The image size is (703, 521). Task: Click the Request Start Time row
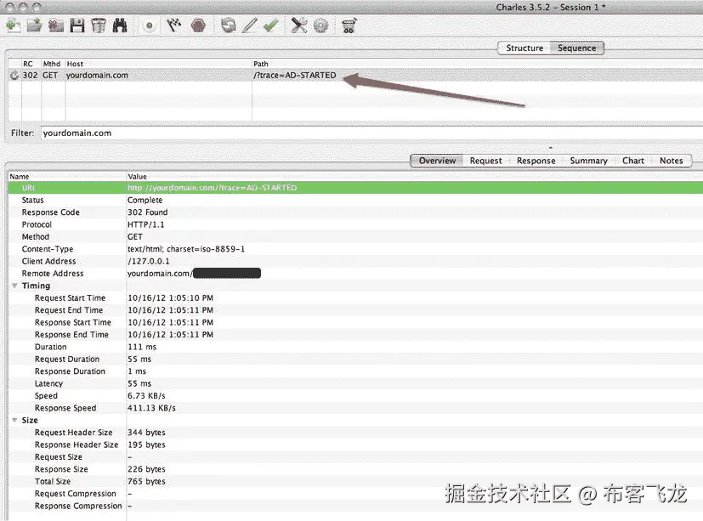click(355, 297)
